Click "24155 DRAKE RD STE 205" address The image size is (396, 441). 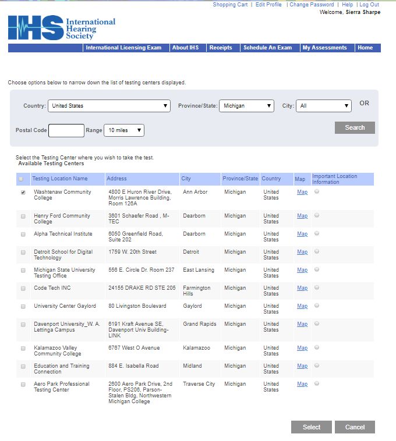point(142,288)
